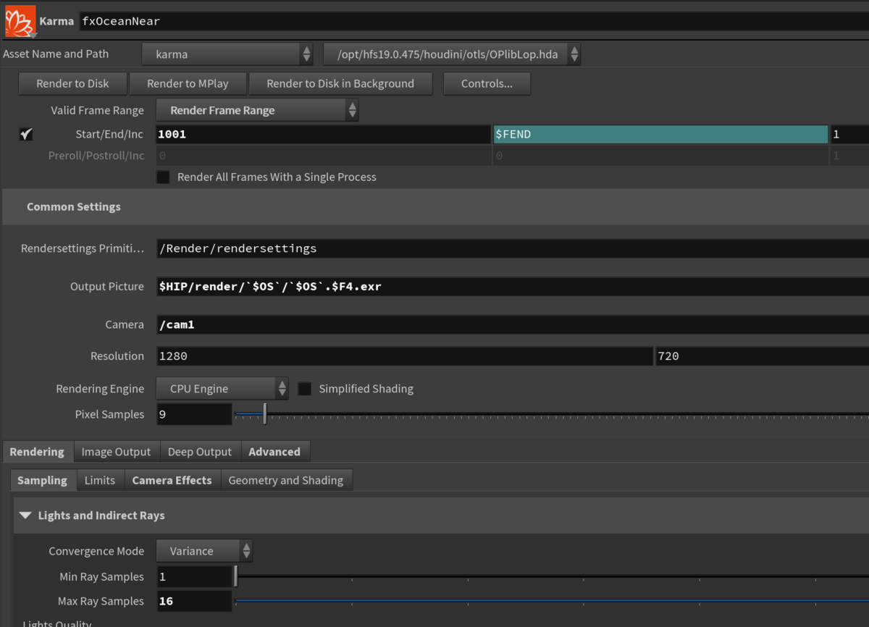This screenshot has height=627, width=869.
Task: Enable Simplified Shading checkbox
Action: click(305, 389)
